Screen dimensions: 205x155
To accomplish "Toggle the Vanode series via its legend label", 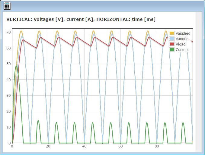I will (x=182, y=39).
